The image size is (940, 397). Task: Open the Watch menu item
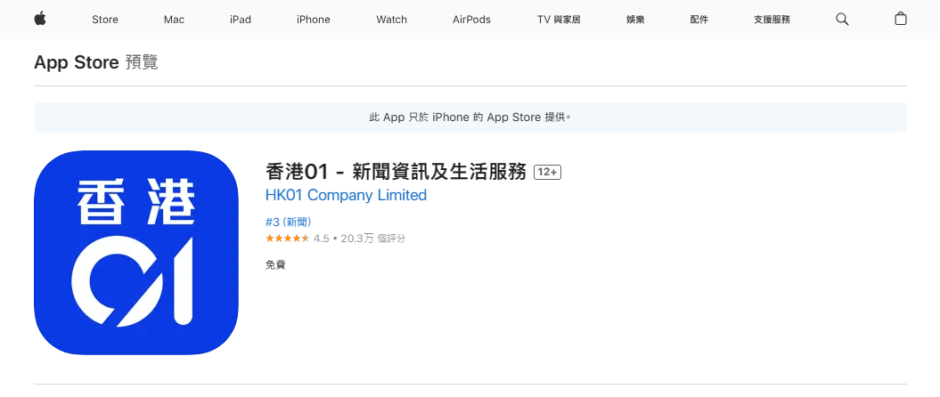391,20
